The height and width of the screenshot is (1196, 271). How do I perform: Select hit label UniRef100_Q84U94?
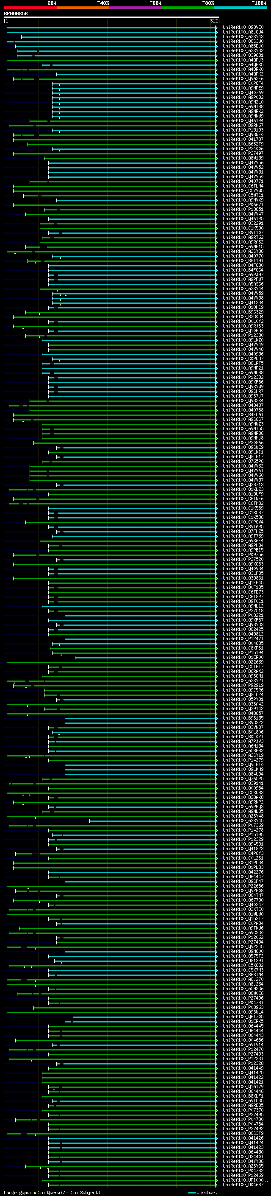tap(243, 774)
